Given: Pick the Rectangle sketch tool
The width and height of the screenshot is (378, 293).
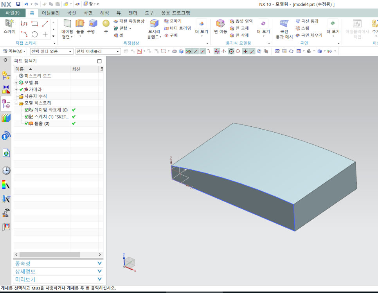Looking at the screenshot, I should pyautogui.click(x=35, y=23).
